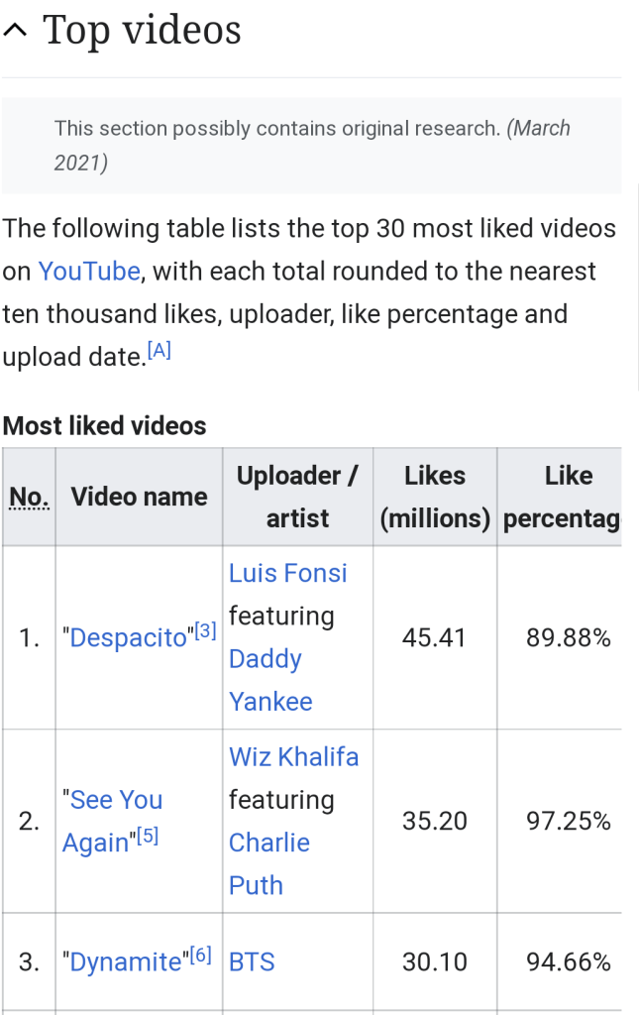This screenshot has width=639, height=1015.
Task: Click the Like percentage column header
Action: [x=562, y=497]
